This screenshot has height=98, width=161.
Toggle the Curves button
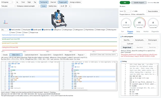click(44, 6)
